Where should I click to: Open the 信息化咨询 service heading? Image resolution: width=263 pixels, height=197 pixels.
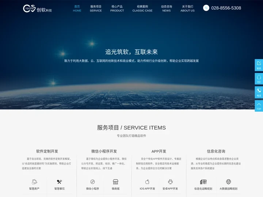[216, 151]
